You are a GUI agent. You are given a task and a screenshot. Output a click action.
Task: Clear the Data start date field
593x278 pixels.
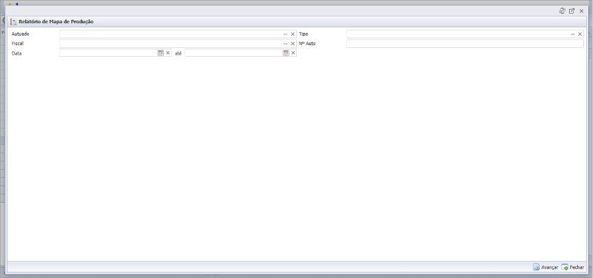click(168, 53)
